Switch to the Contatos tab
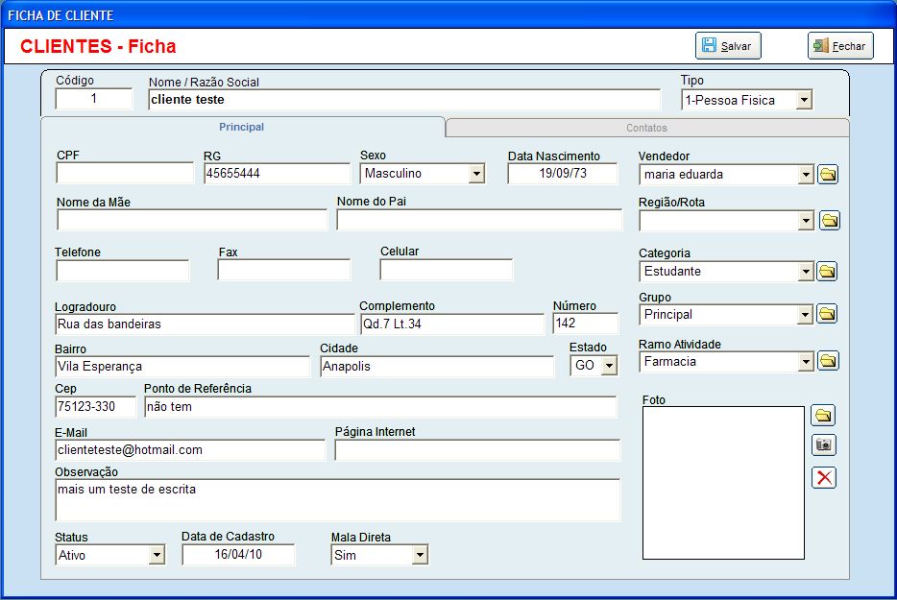The image size is (897, 600). (x=646, y=128)
